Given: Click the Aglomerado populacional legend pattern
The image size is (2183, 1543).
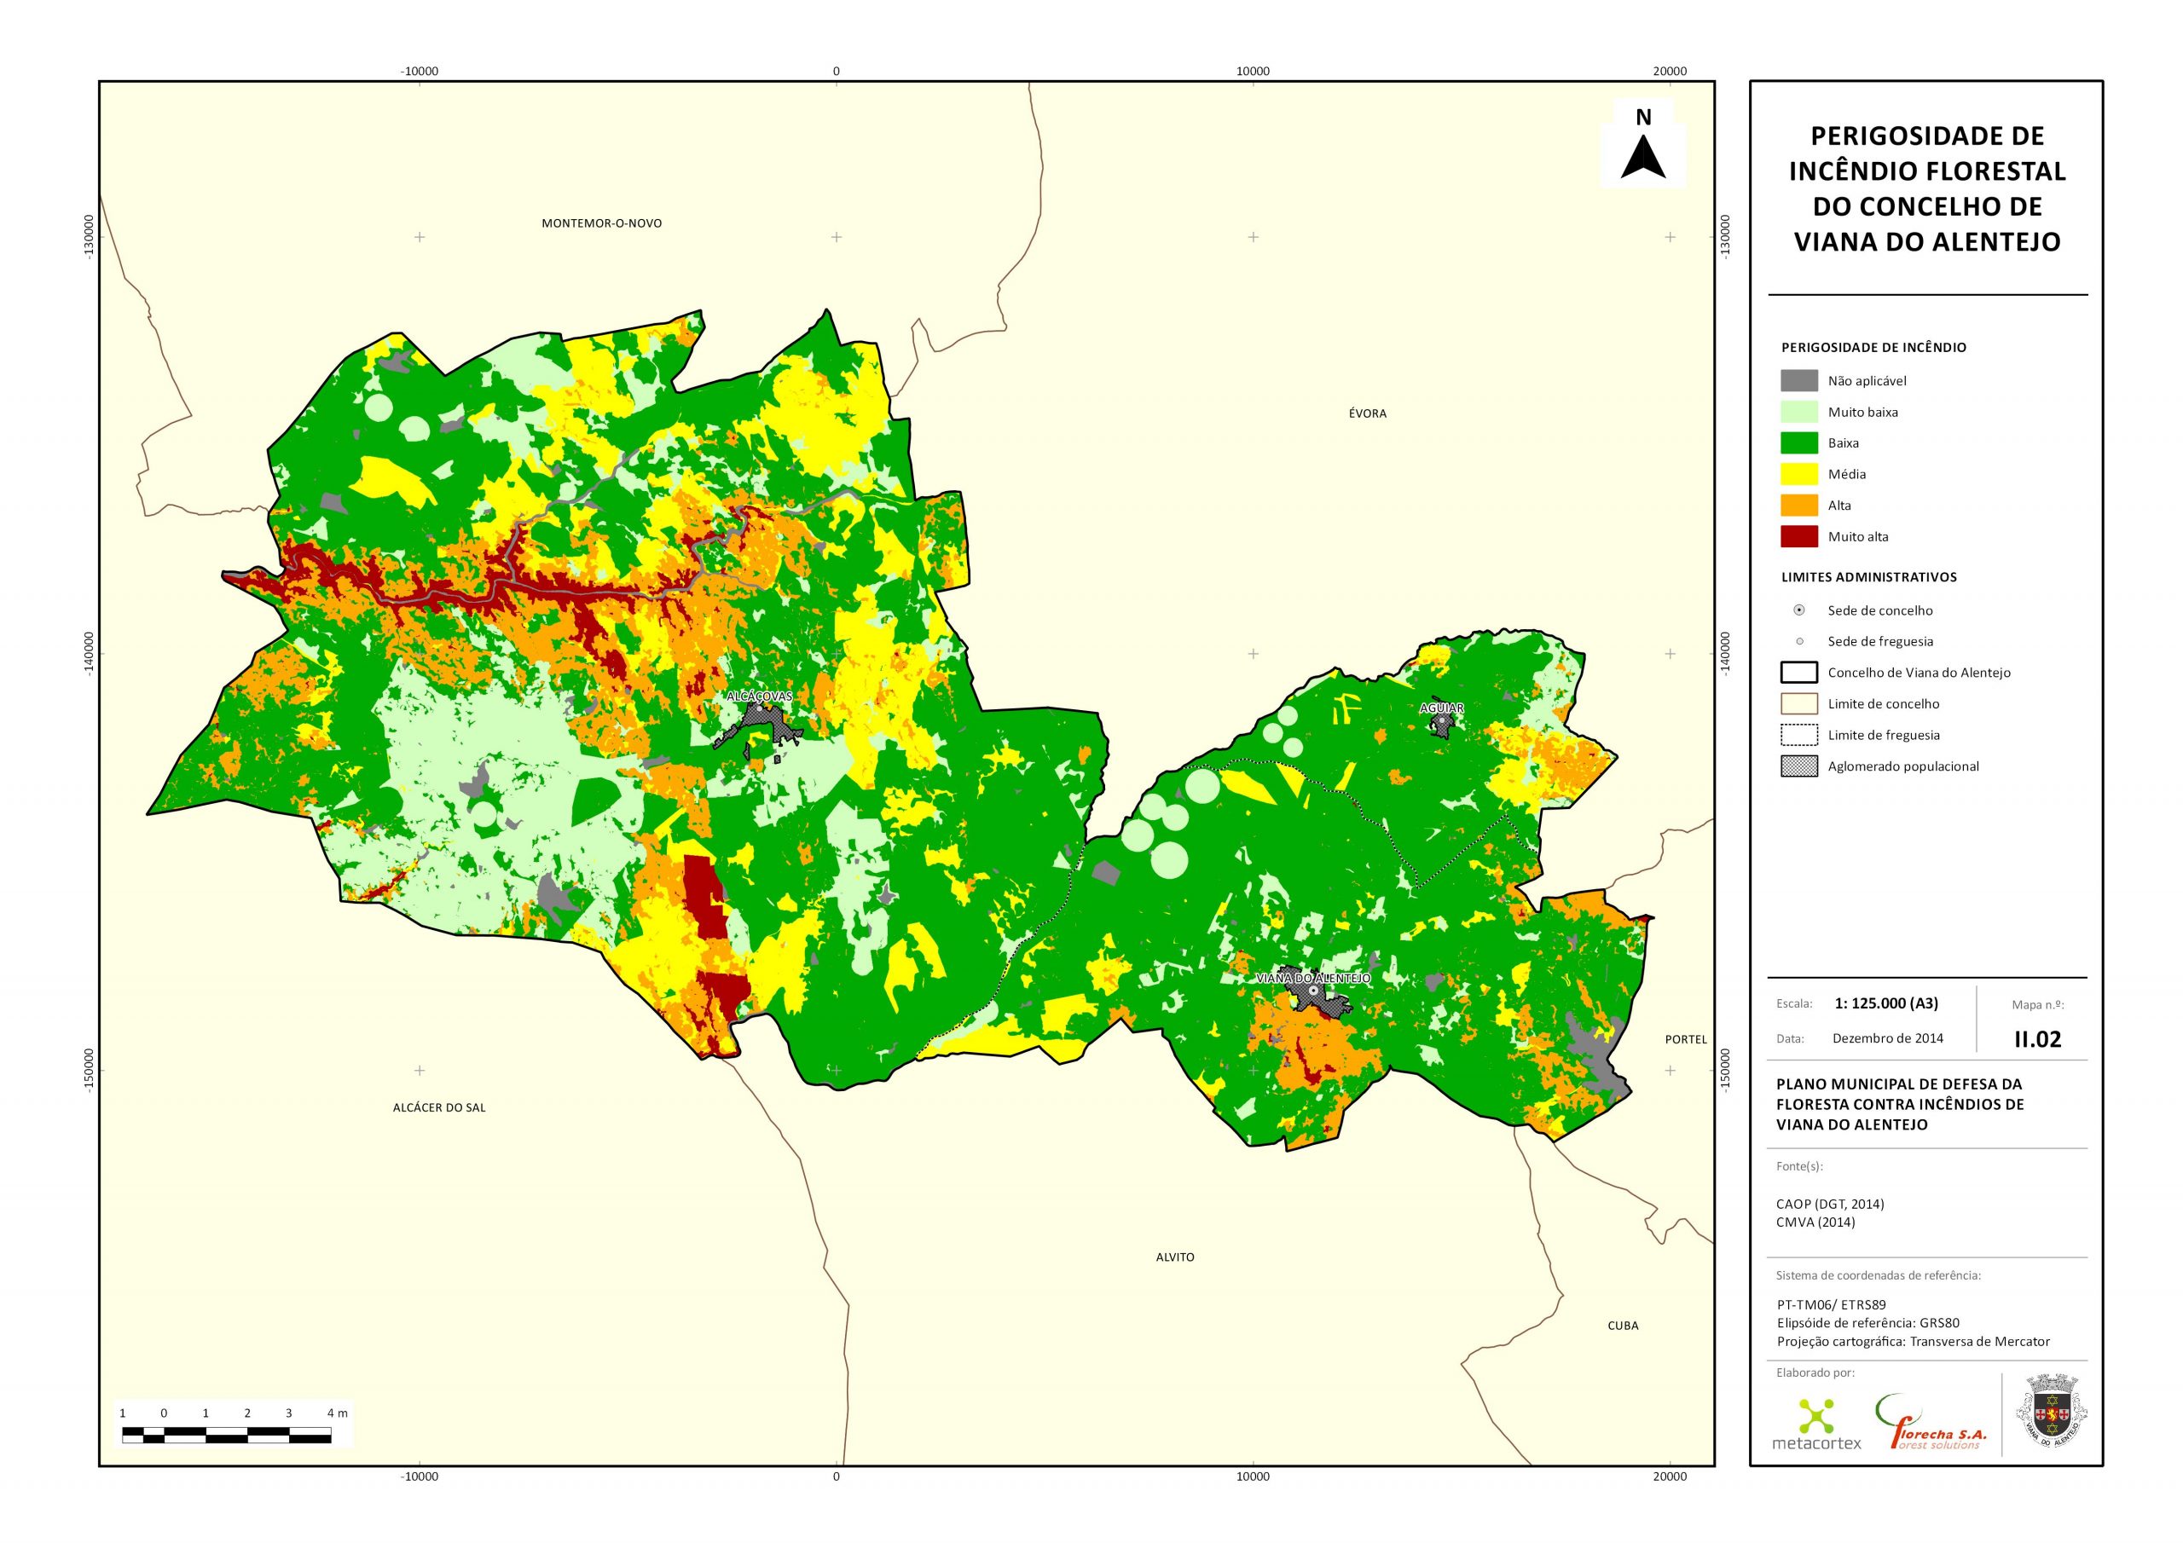Looking at the screenshot, I should tap(1799, 766).
